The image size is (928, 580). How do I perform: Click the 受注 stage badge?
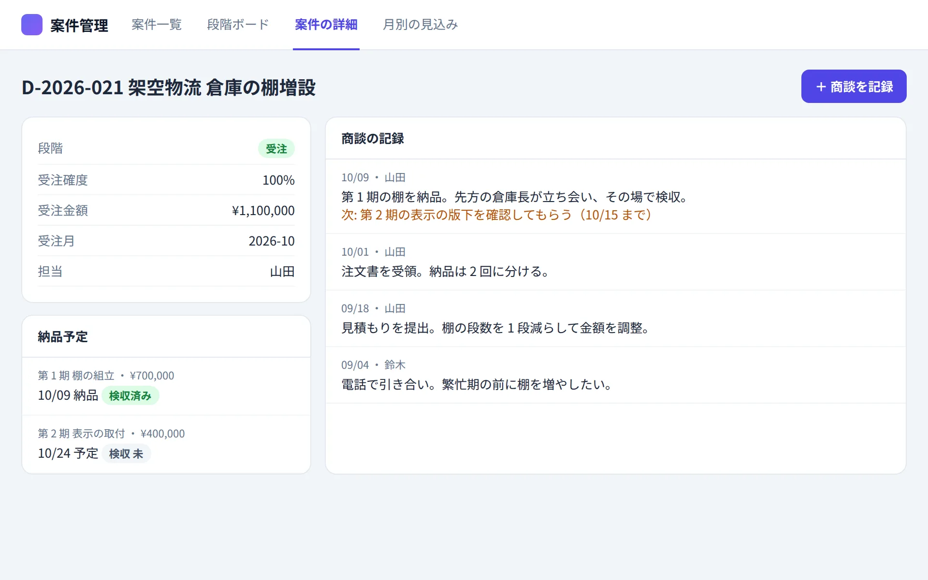click(276, 149)
